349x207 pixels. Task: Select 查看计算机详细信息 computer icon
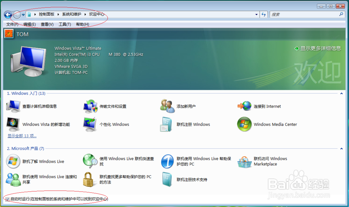tap(13, 106)
